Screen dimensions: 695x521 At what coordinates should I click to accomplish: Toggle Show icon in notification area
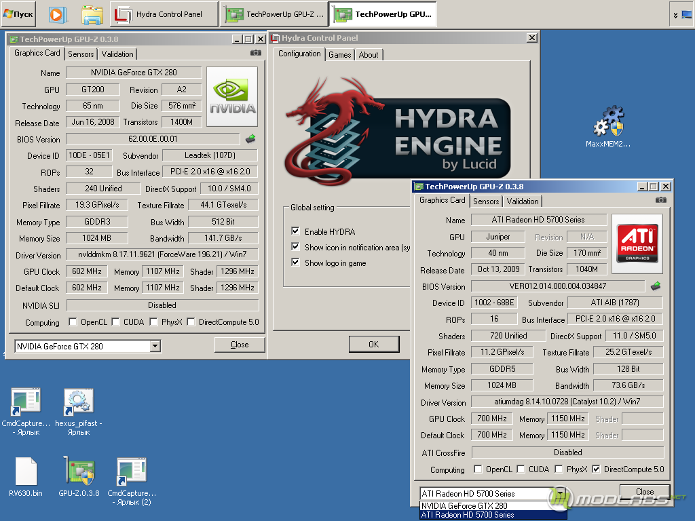pyautogui.click(x=296, y=247)
